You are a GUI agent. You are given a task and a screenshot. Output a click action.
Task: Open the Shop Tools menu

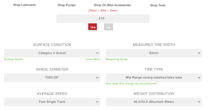click(158, 5)
